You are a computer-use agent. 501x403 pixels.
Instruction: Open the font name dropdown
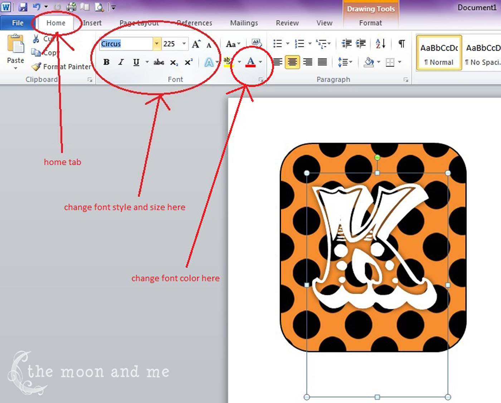pyautogui.click(x=157, y=44)
